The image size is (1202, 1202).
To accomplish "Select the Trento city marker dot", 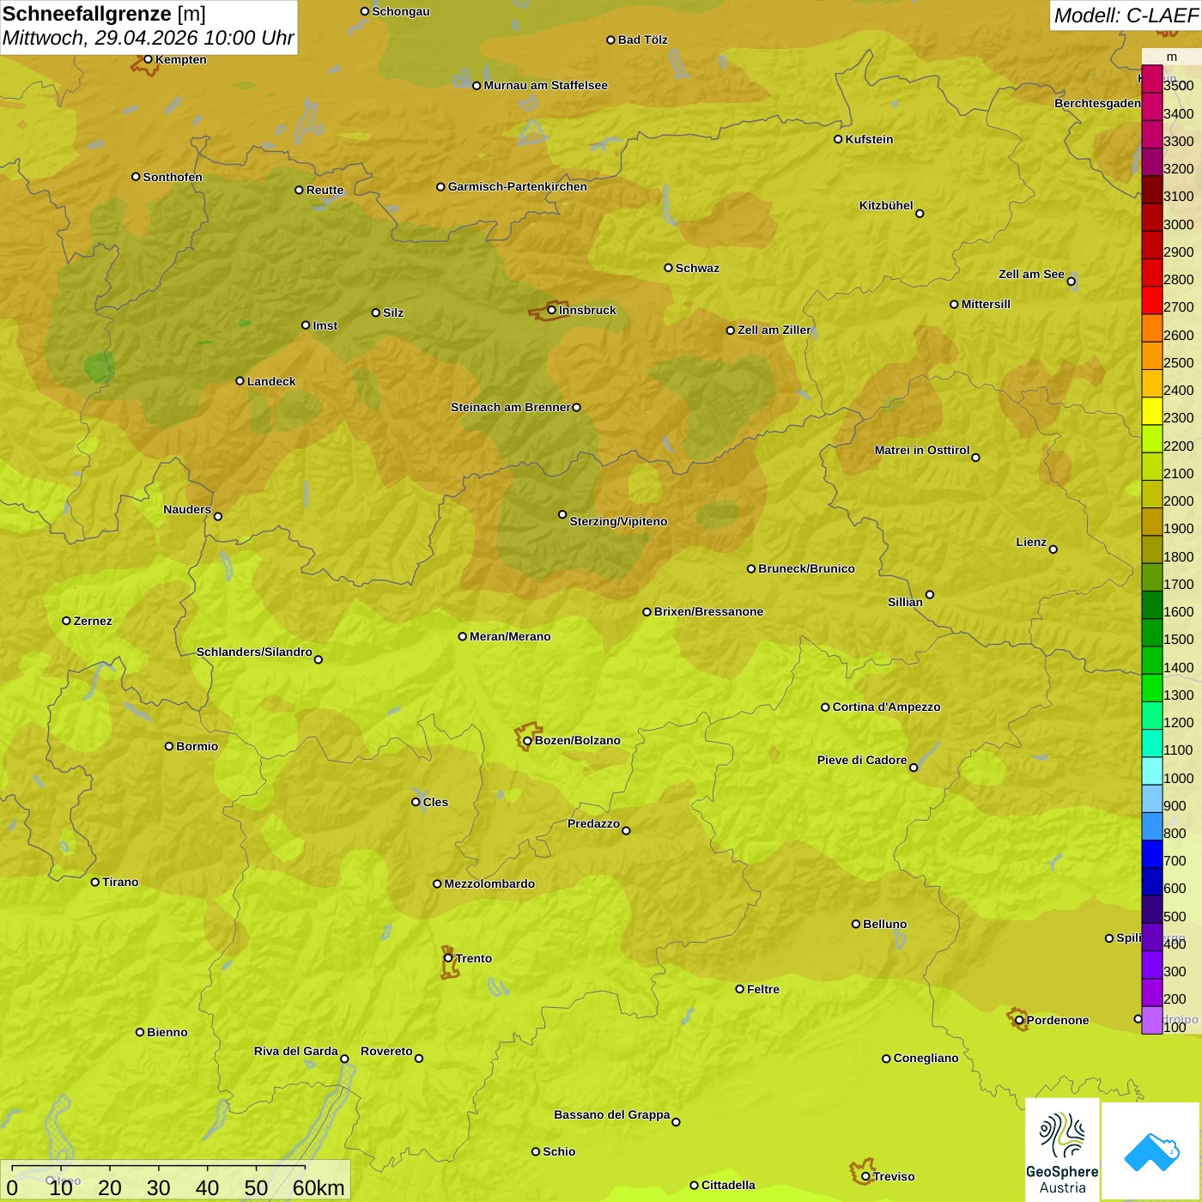I will [448, 958].
